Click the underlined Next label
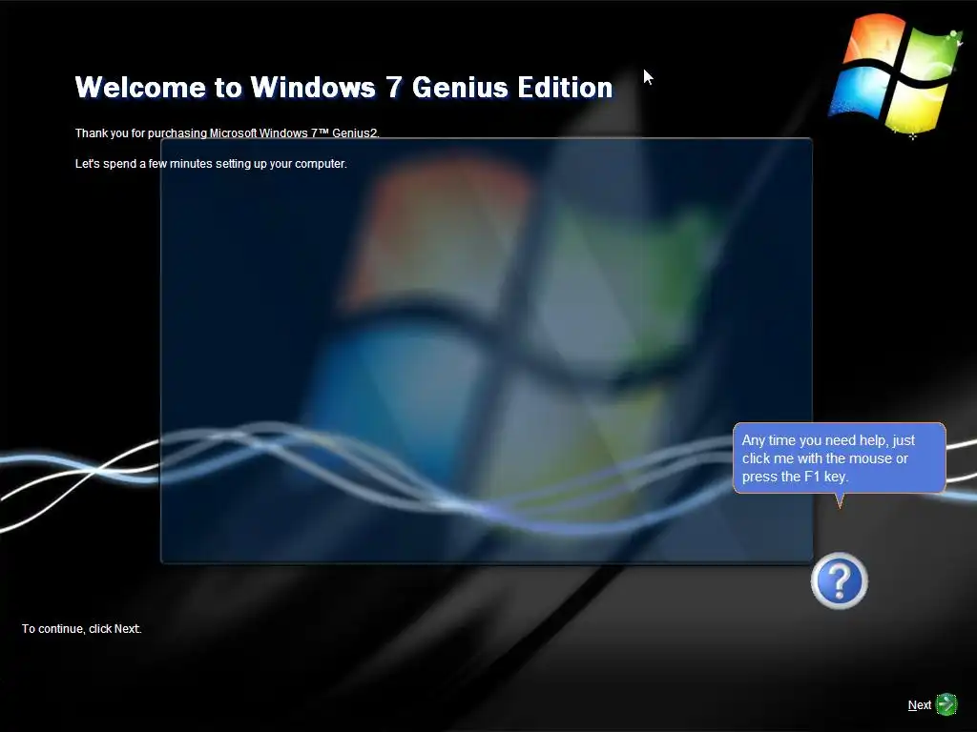Screen dimensions: 977x732 919,705
